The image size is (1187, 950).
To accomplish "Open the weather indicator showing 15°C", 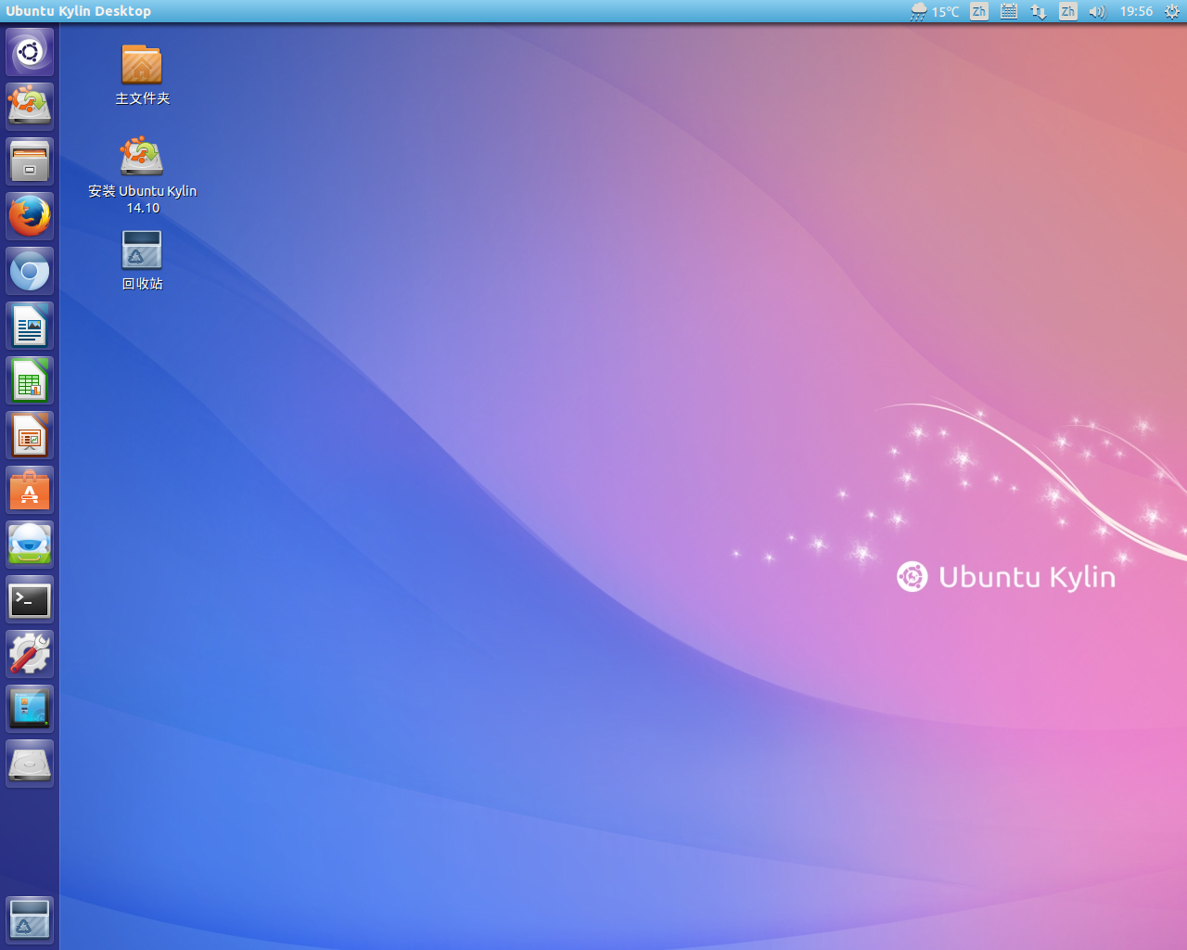I will 935,11.
